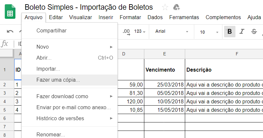This screenshot has height=138, width=263.
Task: Toggle italic formatting button
Action: pyautogui.click(x=242, y=31)
